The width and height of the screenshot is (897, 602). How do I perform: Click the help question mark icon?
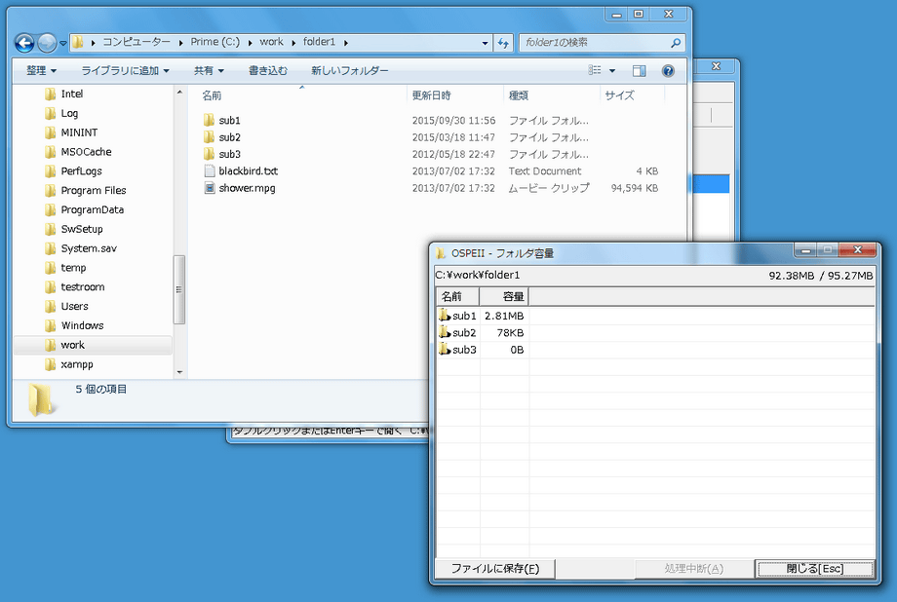(668, 71)
